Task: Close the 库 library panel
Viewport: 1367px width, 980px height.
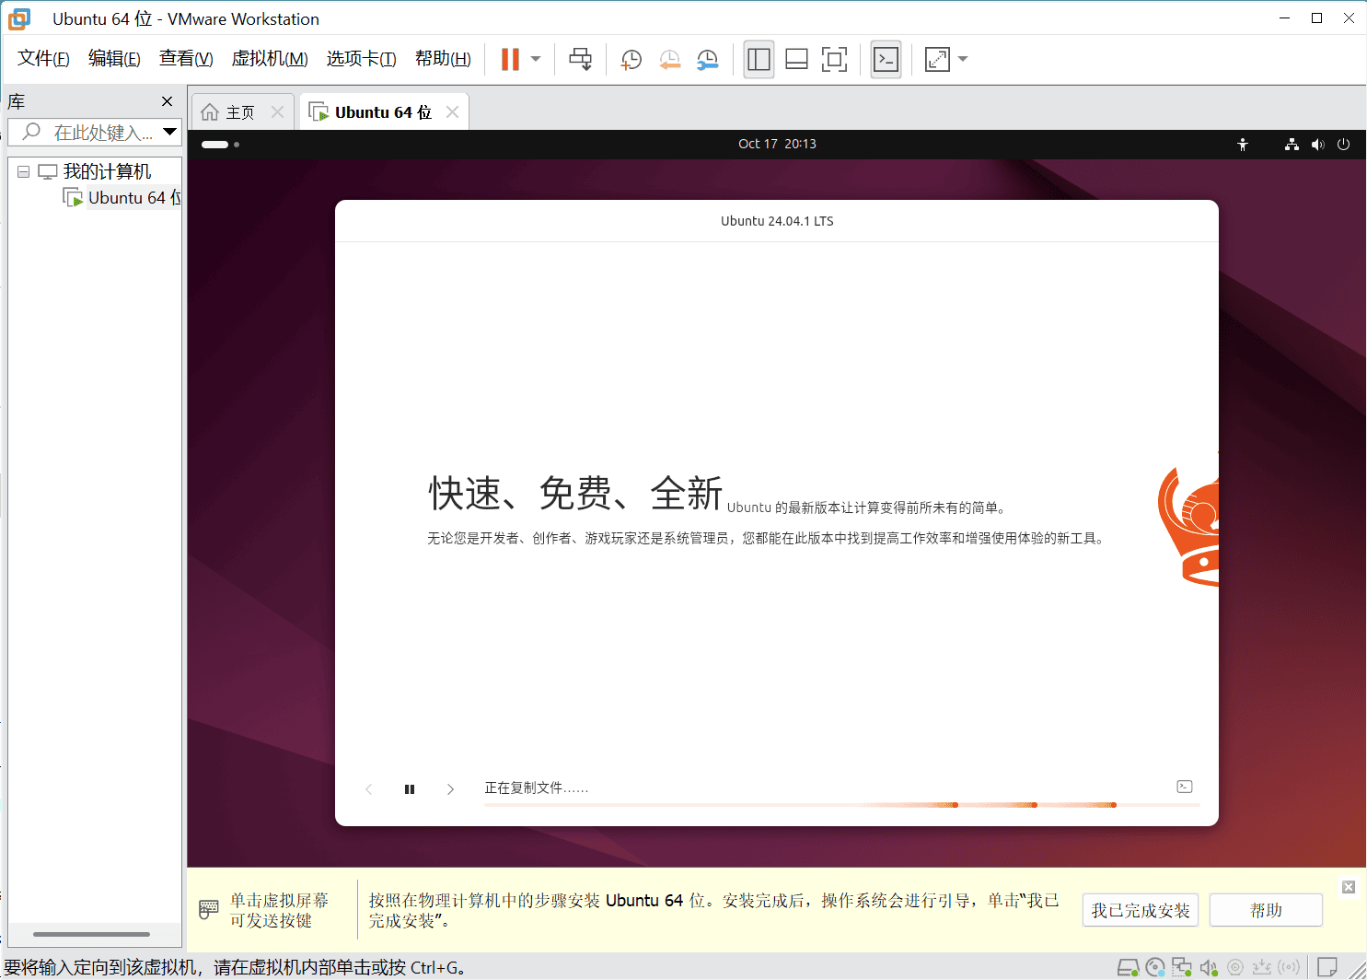Action: coord(167,101)
